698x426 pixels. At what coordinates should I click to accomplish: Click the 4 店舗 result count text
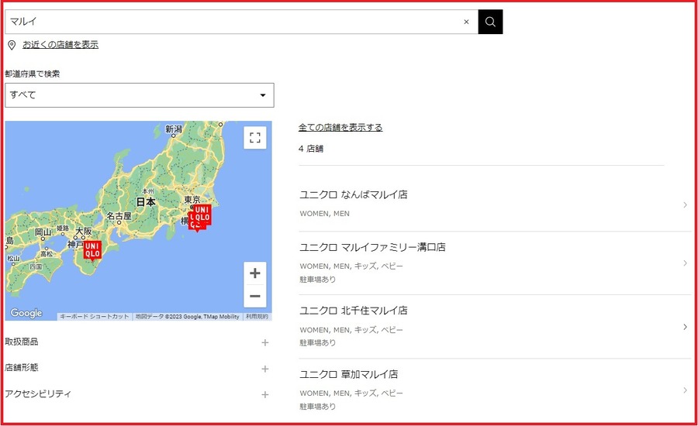pos(311,149)
